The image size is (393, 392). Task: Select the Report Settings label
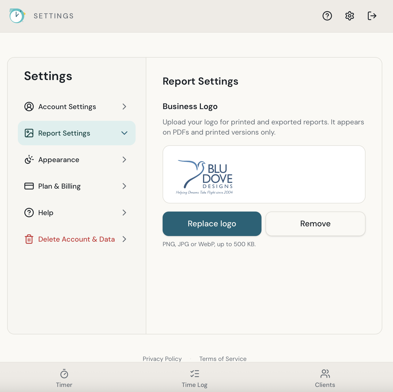(64, 133)
